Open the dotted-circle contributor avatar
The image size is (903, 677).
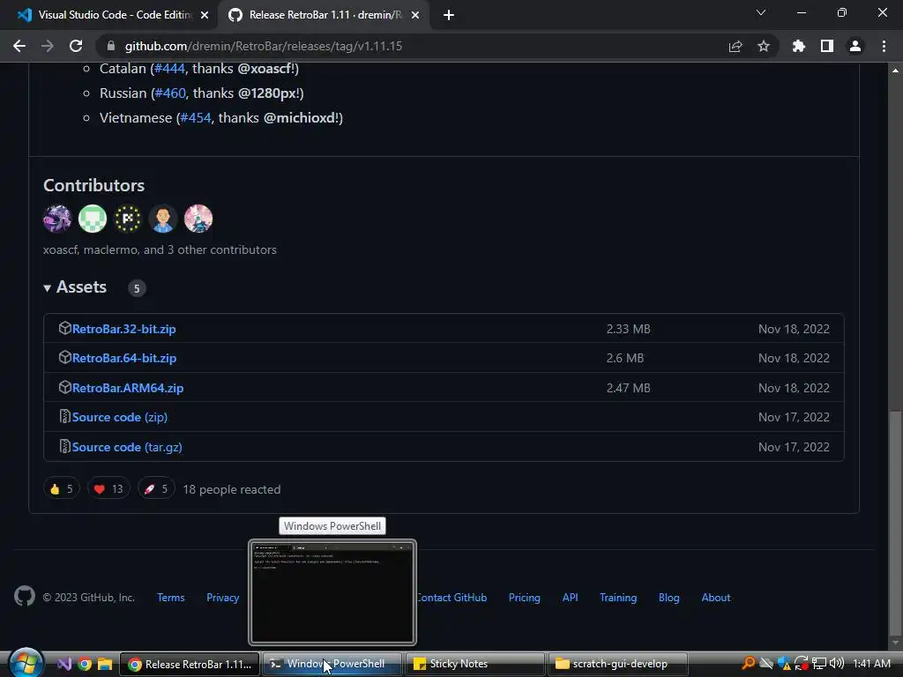[127, 219]
